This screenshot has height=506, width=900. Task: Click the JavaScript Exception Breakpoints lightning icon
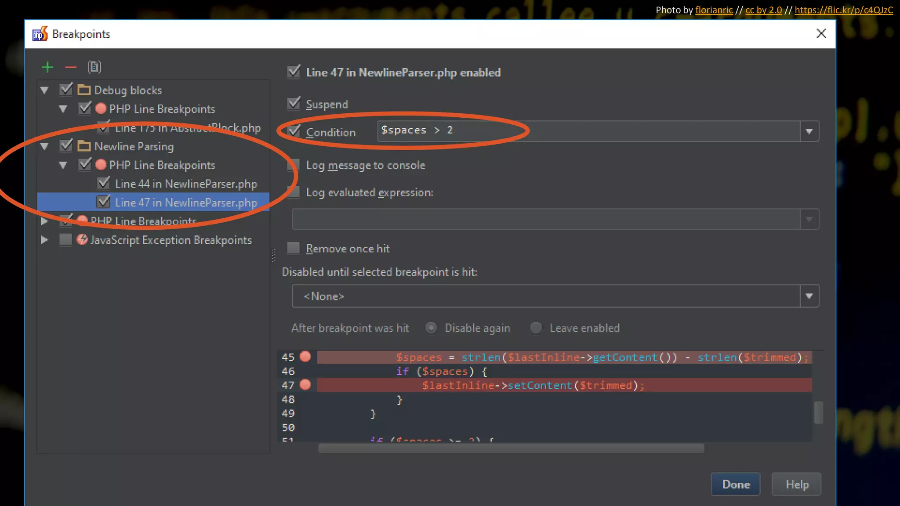click(x=82, y=240)
